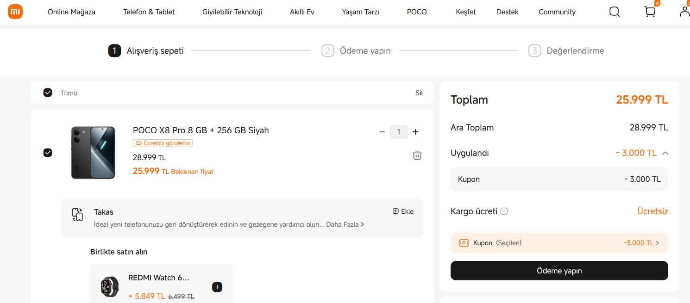Viewport: 690px width, 303px height.
Task: Open the user account icon
Action: tap(685, 12)
